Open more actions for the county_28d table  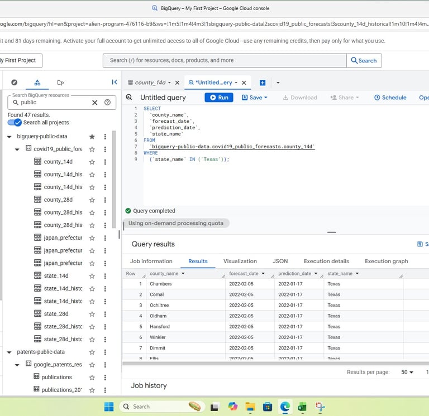(x=105, y=200)
